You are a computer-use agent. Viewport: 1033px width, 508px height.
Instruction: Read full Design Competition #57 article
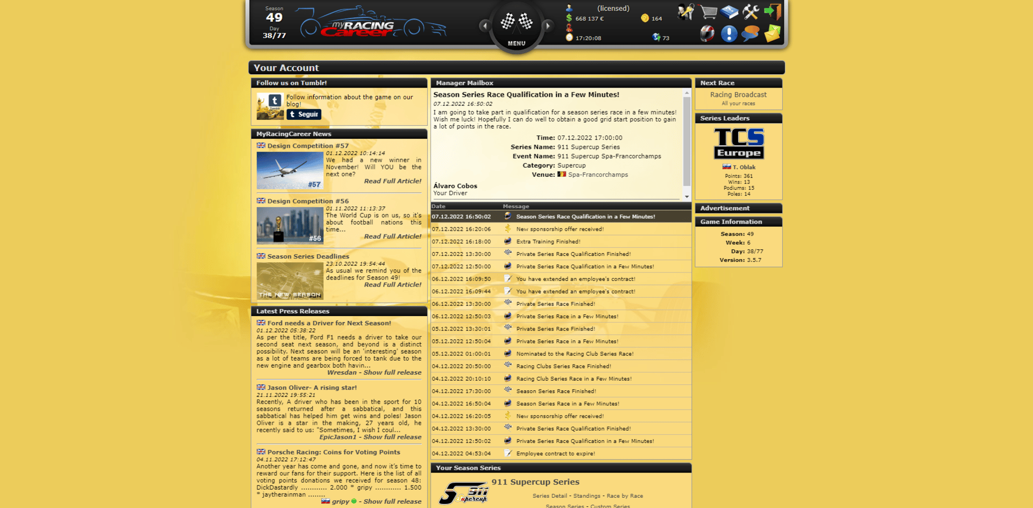tap(393, 181)
